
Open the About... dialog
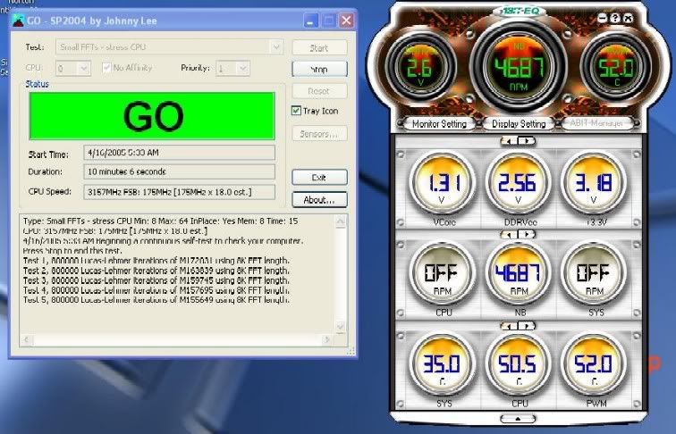tap(319, 199)
